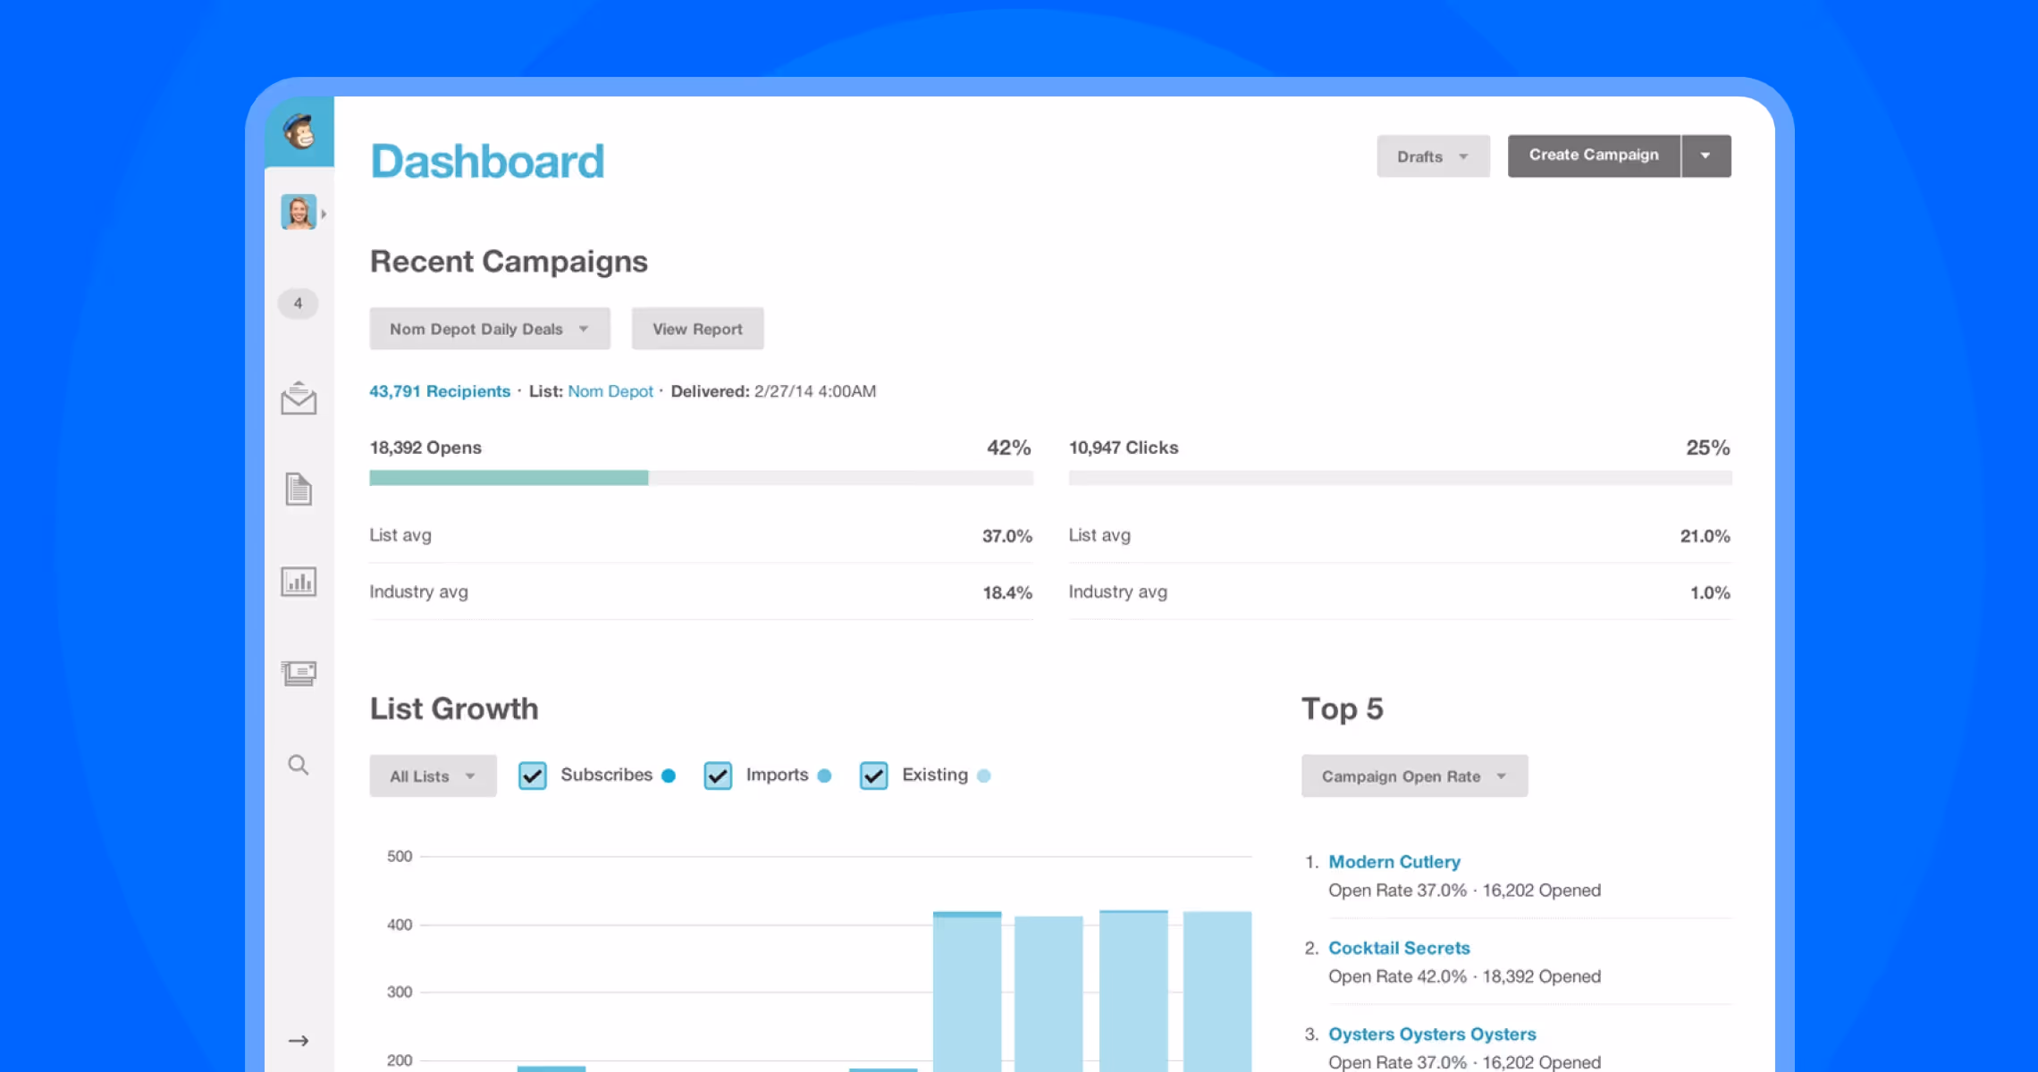The width and height of the screenshot is (2038, 1072).
Task: Toggle the Existing checkbox off
Action: click(873, 775)
